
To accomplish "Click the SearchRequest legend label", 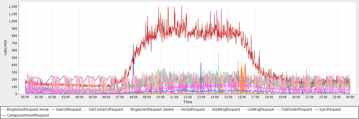I will 68,109.
